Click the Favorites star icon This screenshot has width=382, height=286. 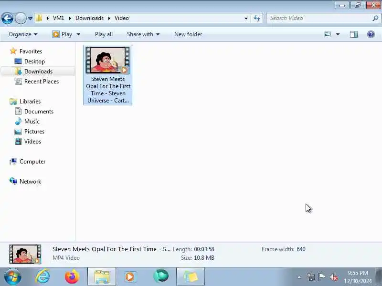(x=13, y=51)
